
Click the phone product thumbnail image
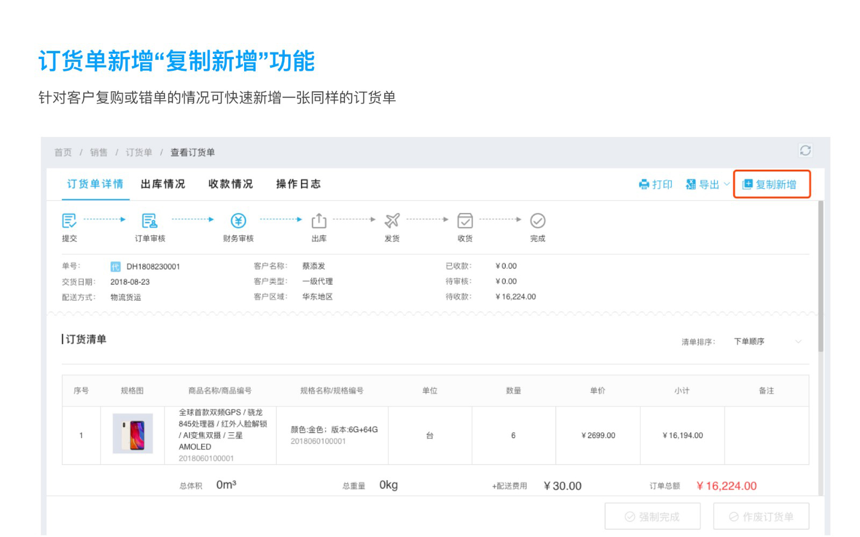133,434
